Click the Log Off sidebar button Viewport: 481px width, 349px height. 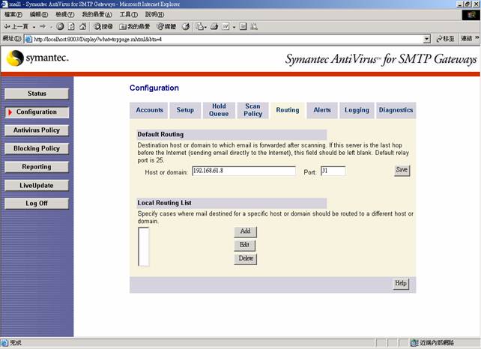point(37,203)
